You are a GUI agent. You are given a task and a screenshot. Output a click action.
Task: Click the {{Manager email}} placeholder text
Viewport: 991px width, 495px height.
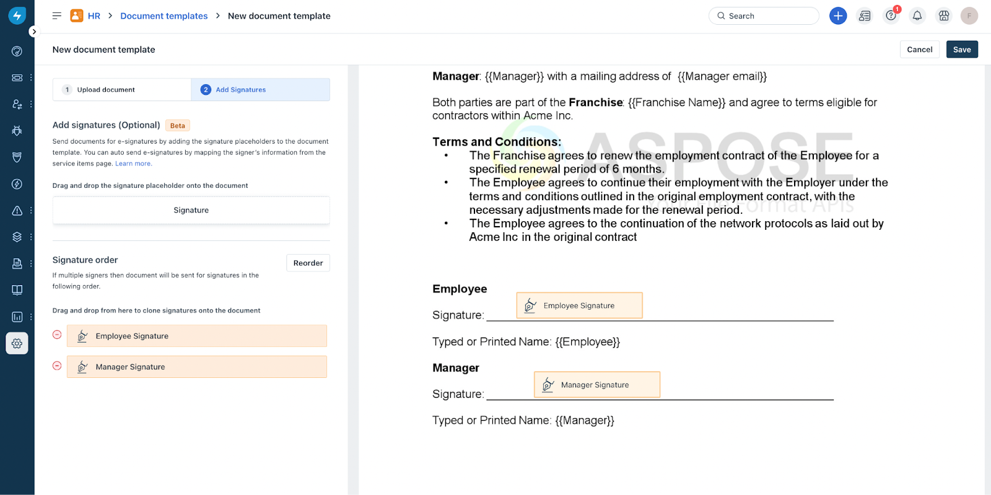click(722, 76)
